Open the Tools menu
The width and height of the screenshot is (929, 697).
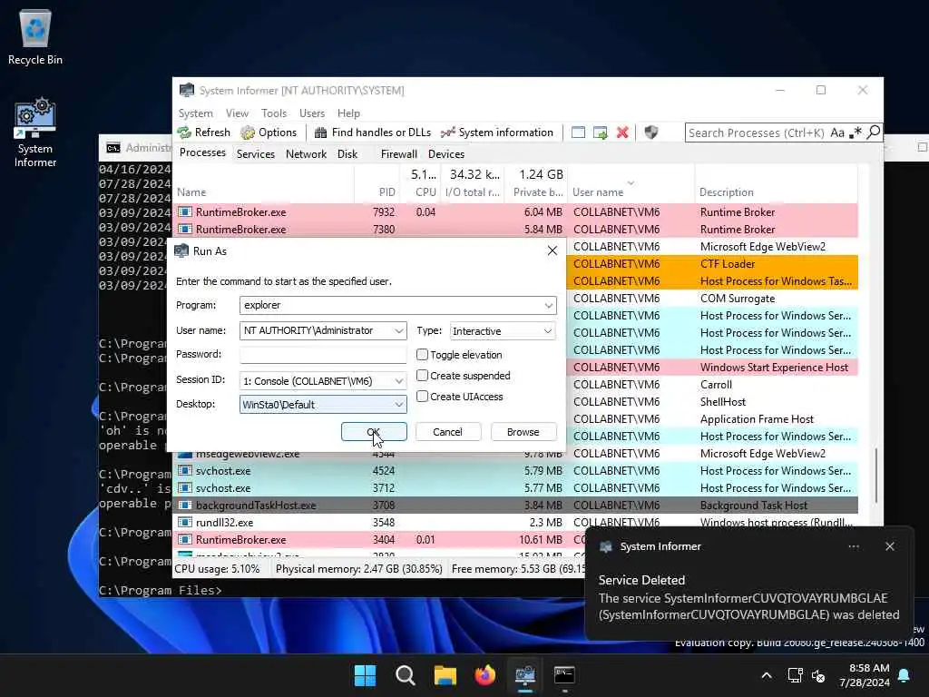[x=274, y=113]
